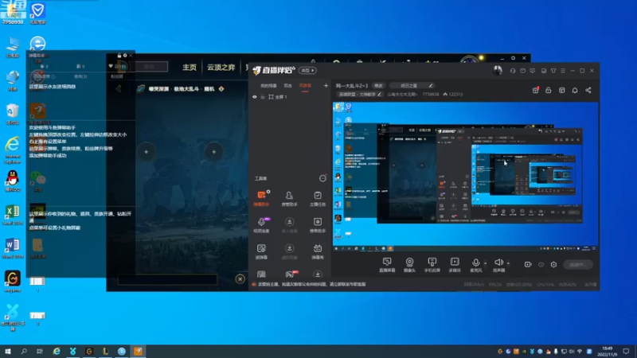Open the skin shirt icon in title bar
637x358 pixels.
click(553, 71)
